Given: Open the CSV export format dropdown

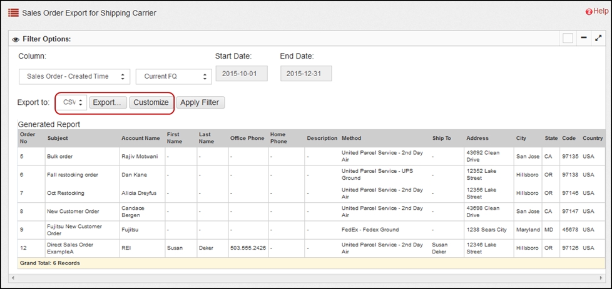Looking at the screenshot, I should point(73,102).
